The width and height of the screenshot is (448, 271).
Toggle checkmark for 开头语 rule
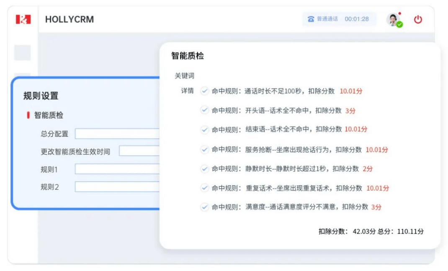point(204,110)
